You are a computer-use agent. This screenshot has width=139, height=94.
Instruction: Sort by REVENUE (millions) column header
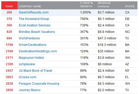point(104,5)
